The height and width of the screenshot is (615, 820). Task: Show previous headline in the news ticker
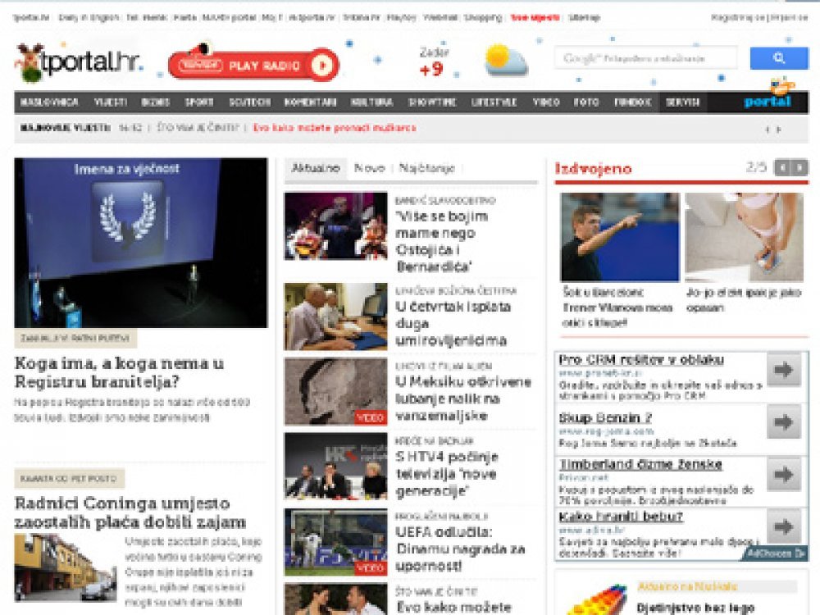tap(768, 130)
